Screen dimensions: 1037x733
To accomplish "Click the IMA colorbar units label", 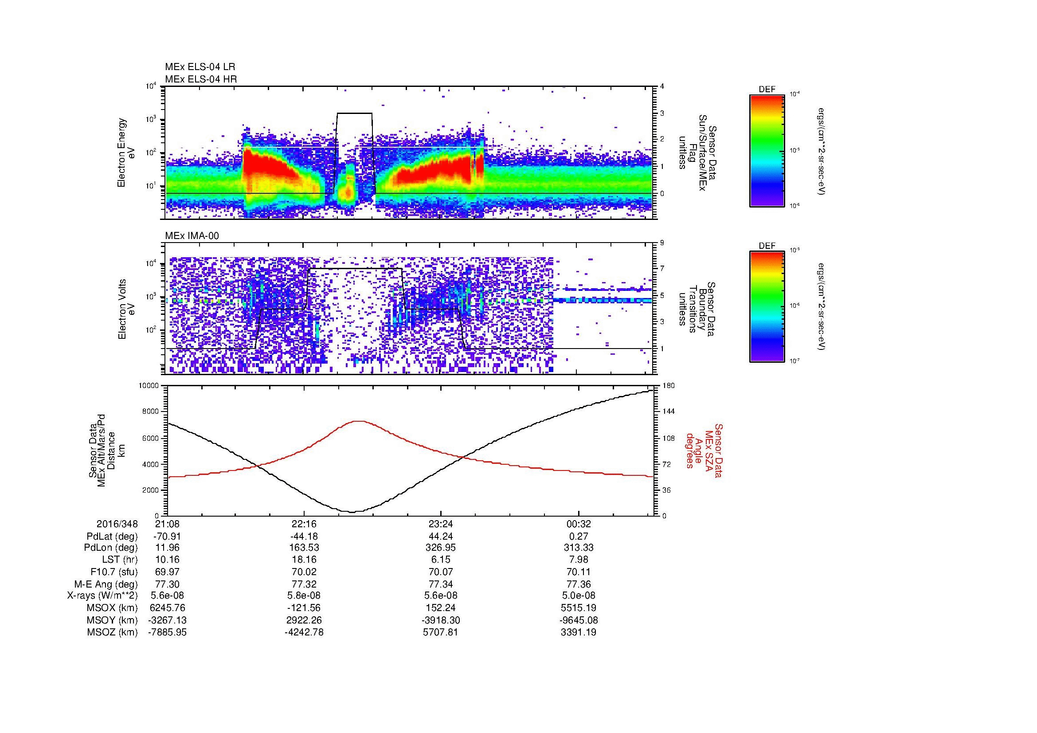I will click(x=821, y=307).
